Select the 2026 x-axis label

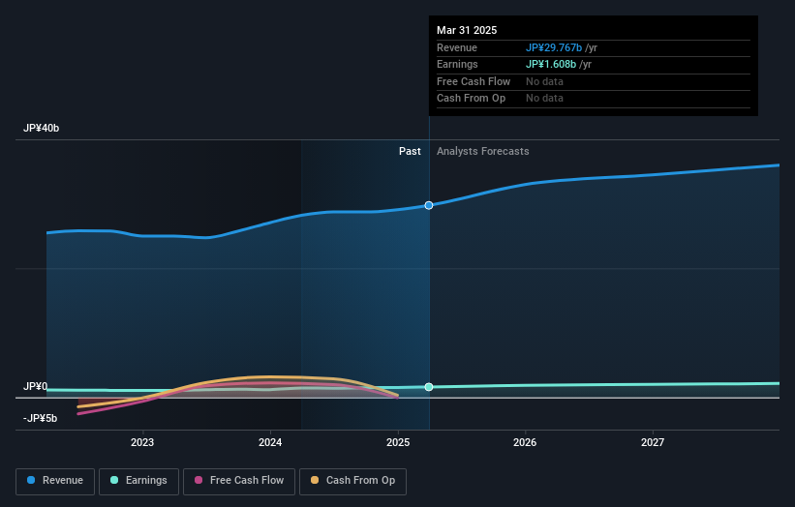525,442
